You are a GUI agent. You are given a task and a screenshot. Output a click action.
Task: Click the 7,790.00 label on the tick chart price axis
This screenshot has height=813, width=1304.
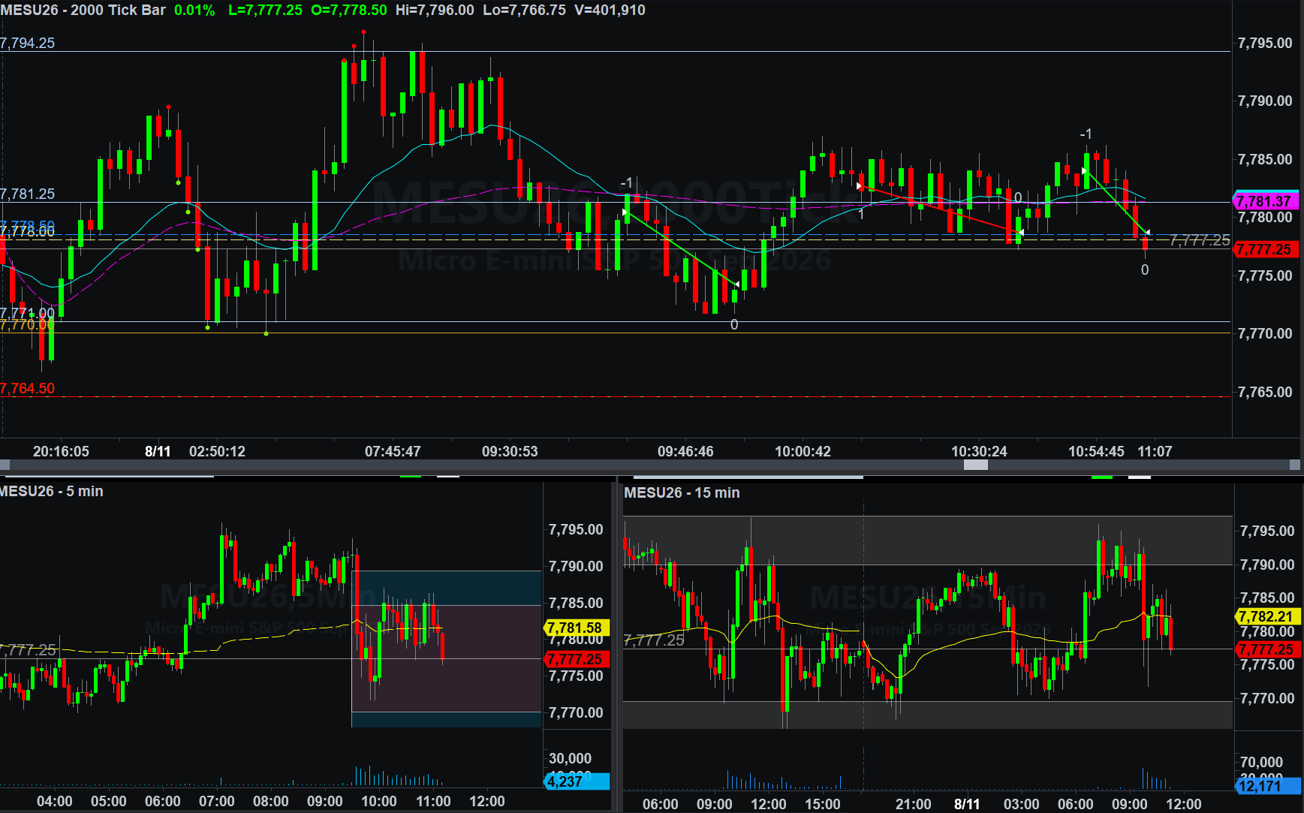(x=1265, y=101)
